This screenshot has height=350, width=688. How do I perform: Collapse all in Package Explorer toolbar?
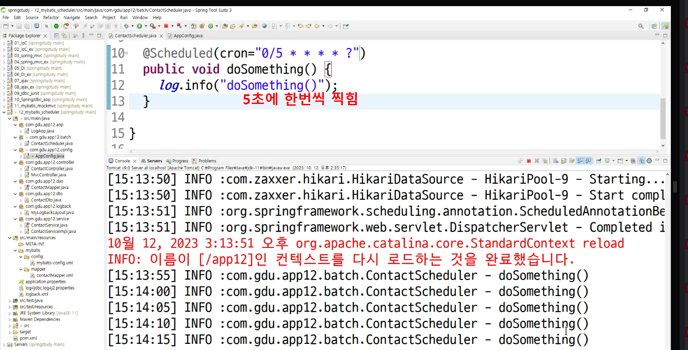pyautogui.click(x=56, y=36)
